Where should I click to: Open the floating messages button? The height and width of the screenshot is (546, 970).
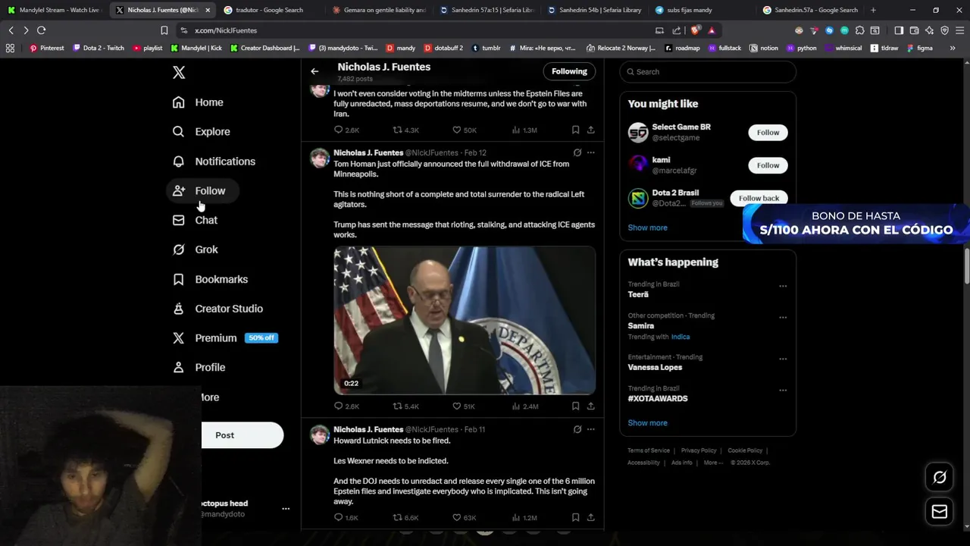pyautogui.click(x=940, y=512)
